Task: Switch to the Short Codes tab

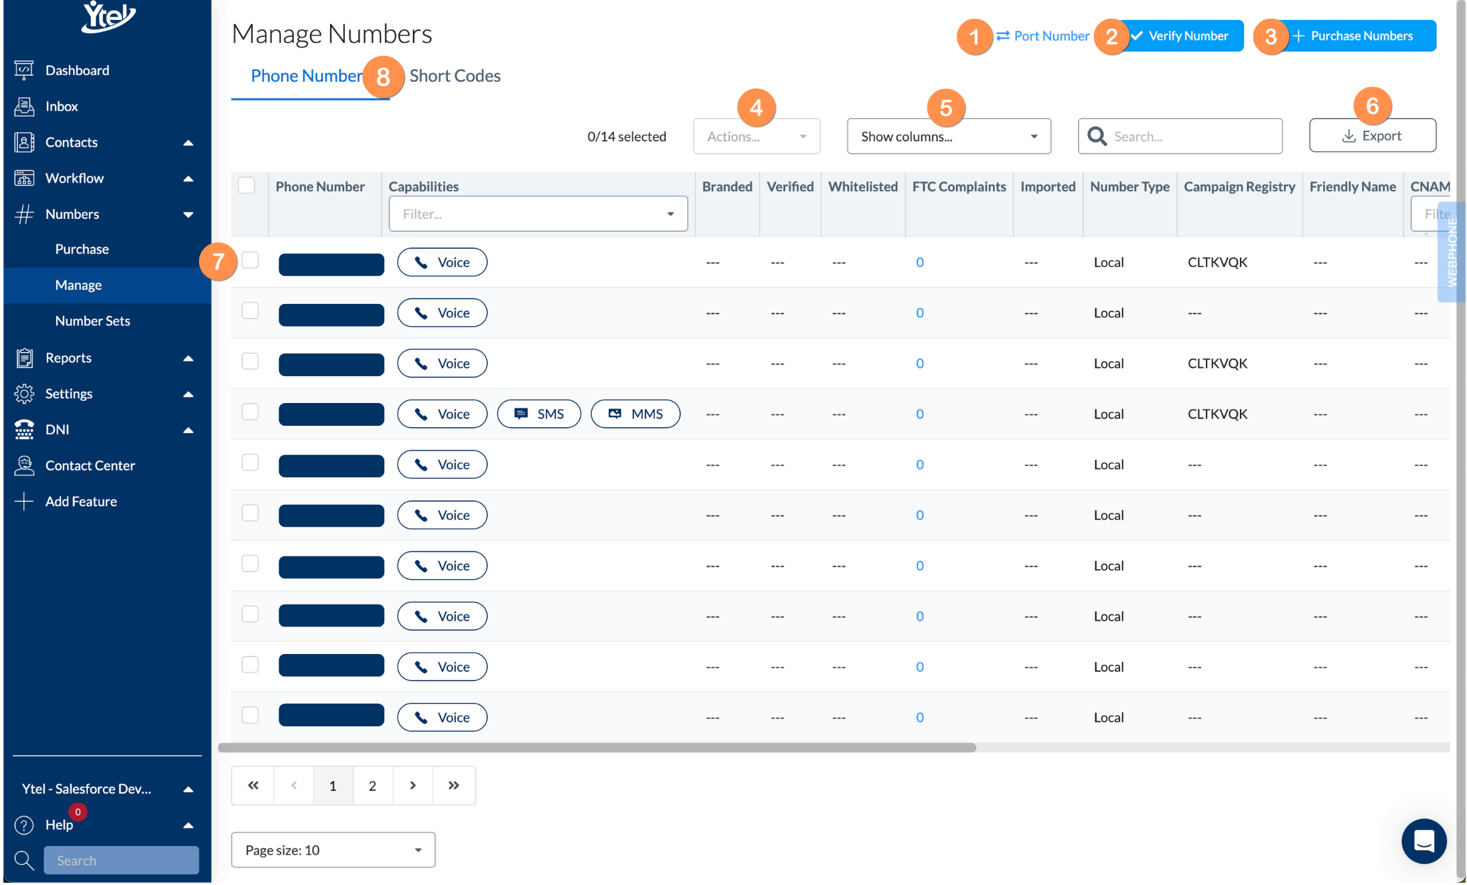Action: pyautogui.click(x=455, y=76)
